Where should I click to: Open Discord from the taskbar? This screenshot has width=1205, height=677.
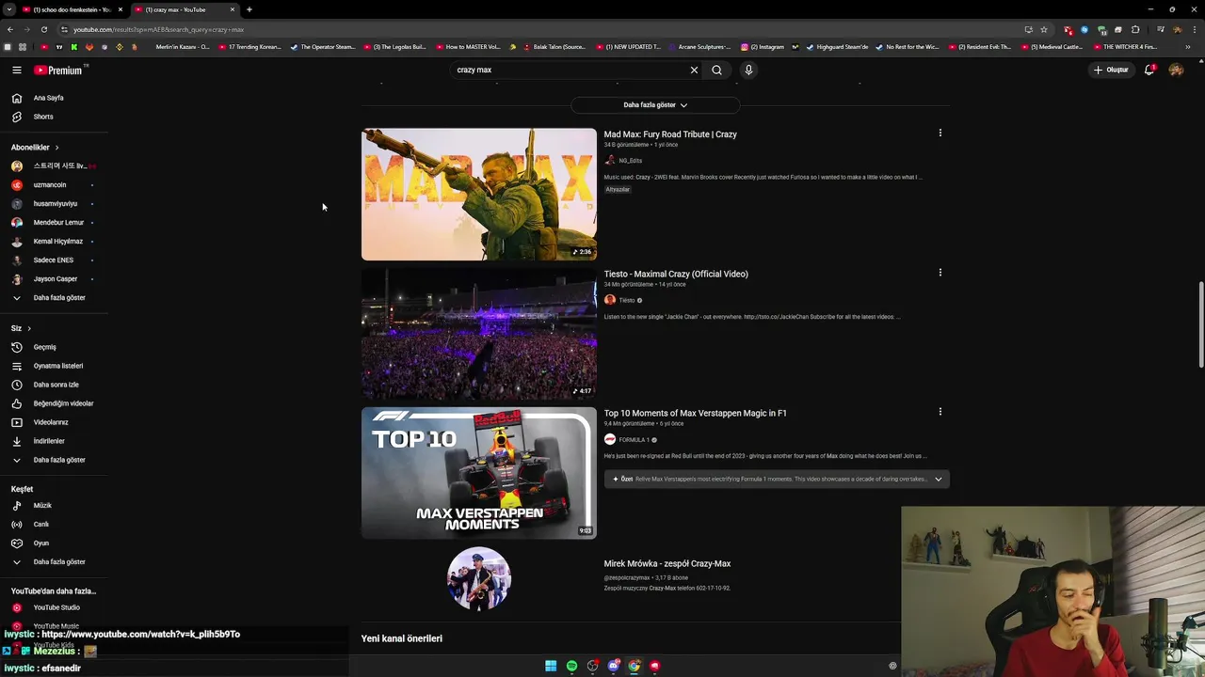pyautogui.click(x=613, y=666)
